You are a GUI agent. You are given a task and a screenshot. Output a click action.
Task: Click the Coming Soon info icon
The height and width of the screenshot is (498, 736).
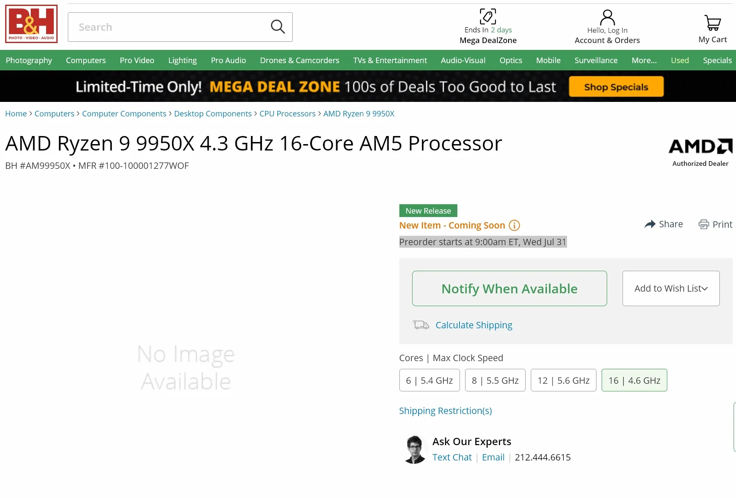[515, 225]
